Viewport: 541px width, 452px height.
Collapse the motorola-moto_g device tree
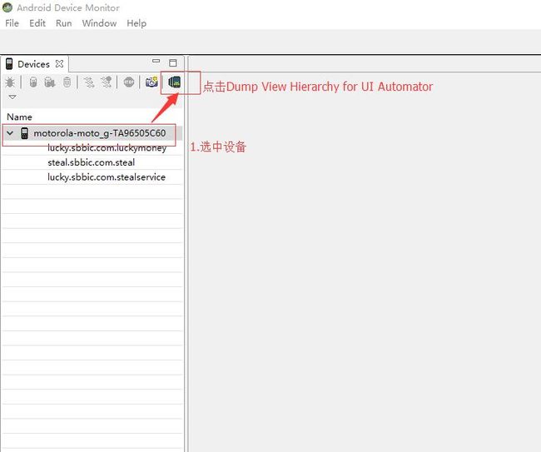[10, 133]
